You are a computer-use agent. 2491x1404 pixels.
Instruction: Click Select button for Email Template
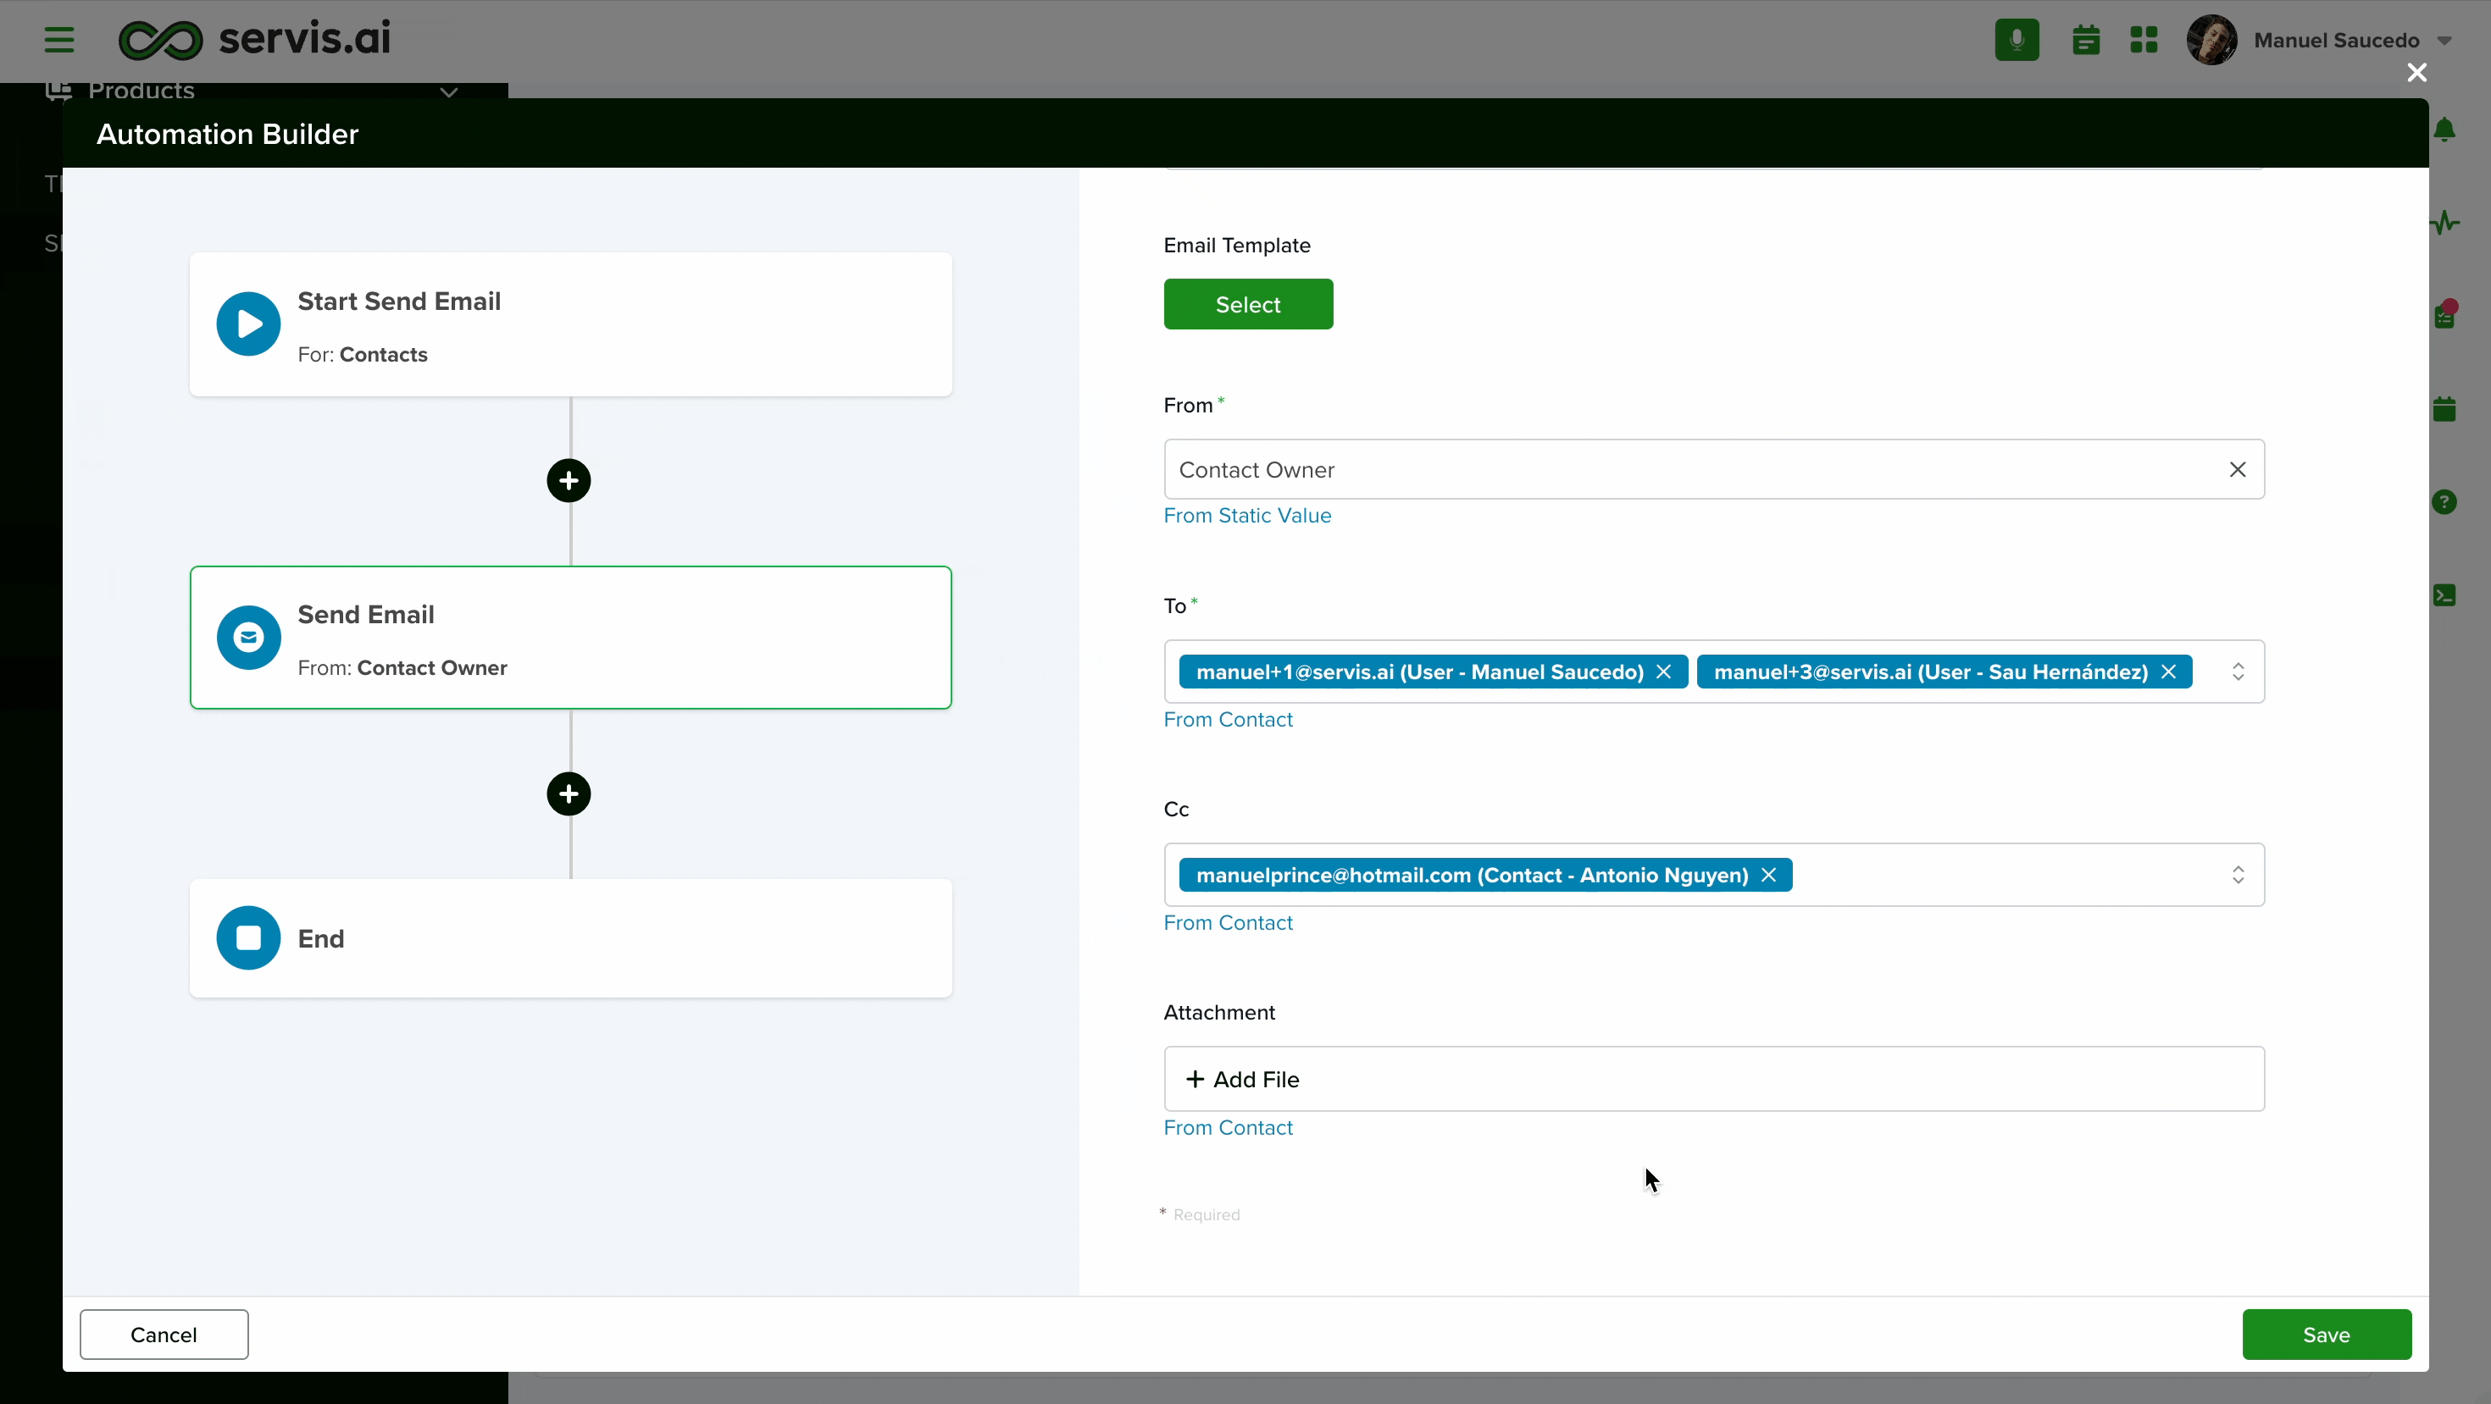point(1247,304)
